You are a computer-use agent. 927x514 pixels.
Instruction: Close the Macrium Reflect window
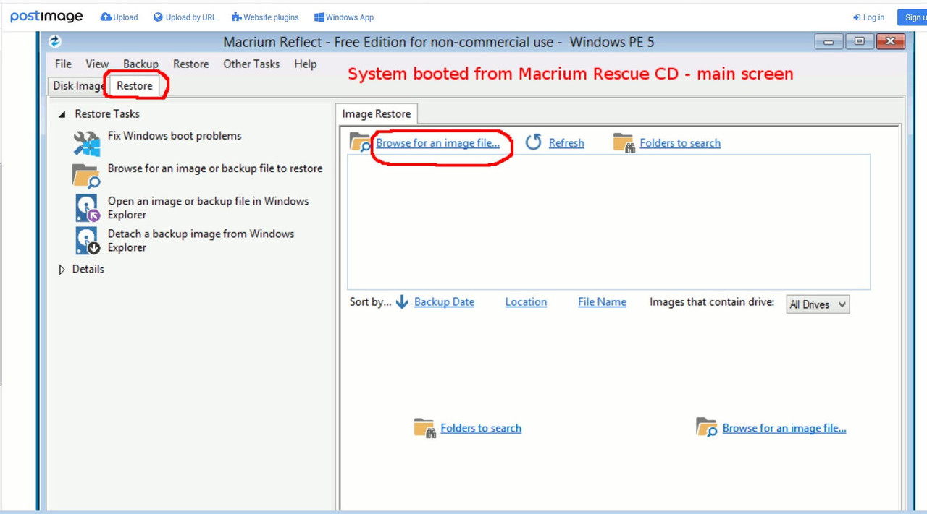point(891,42)
